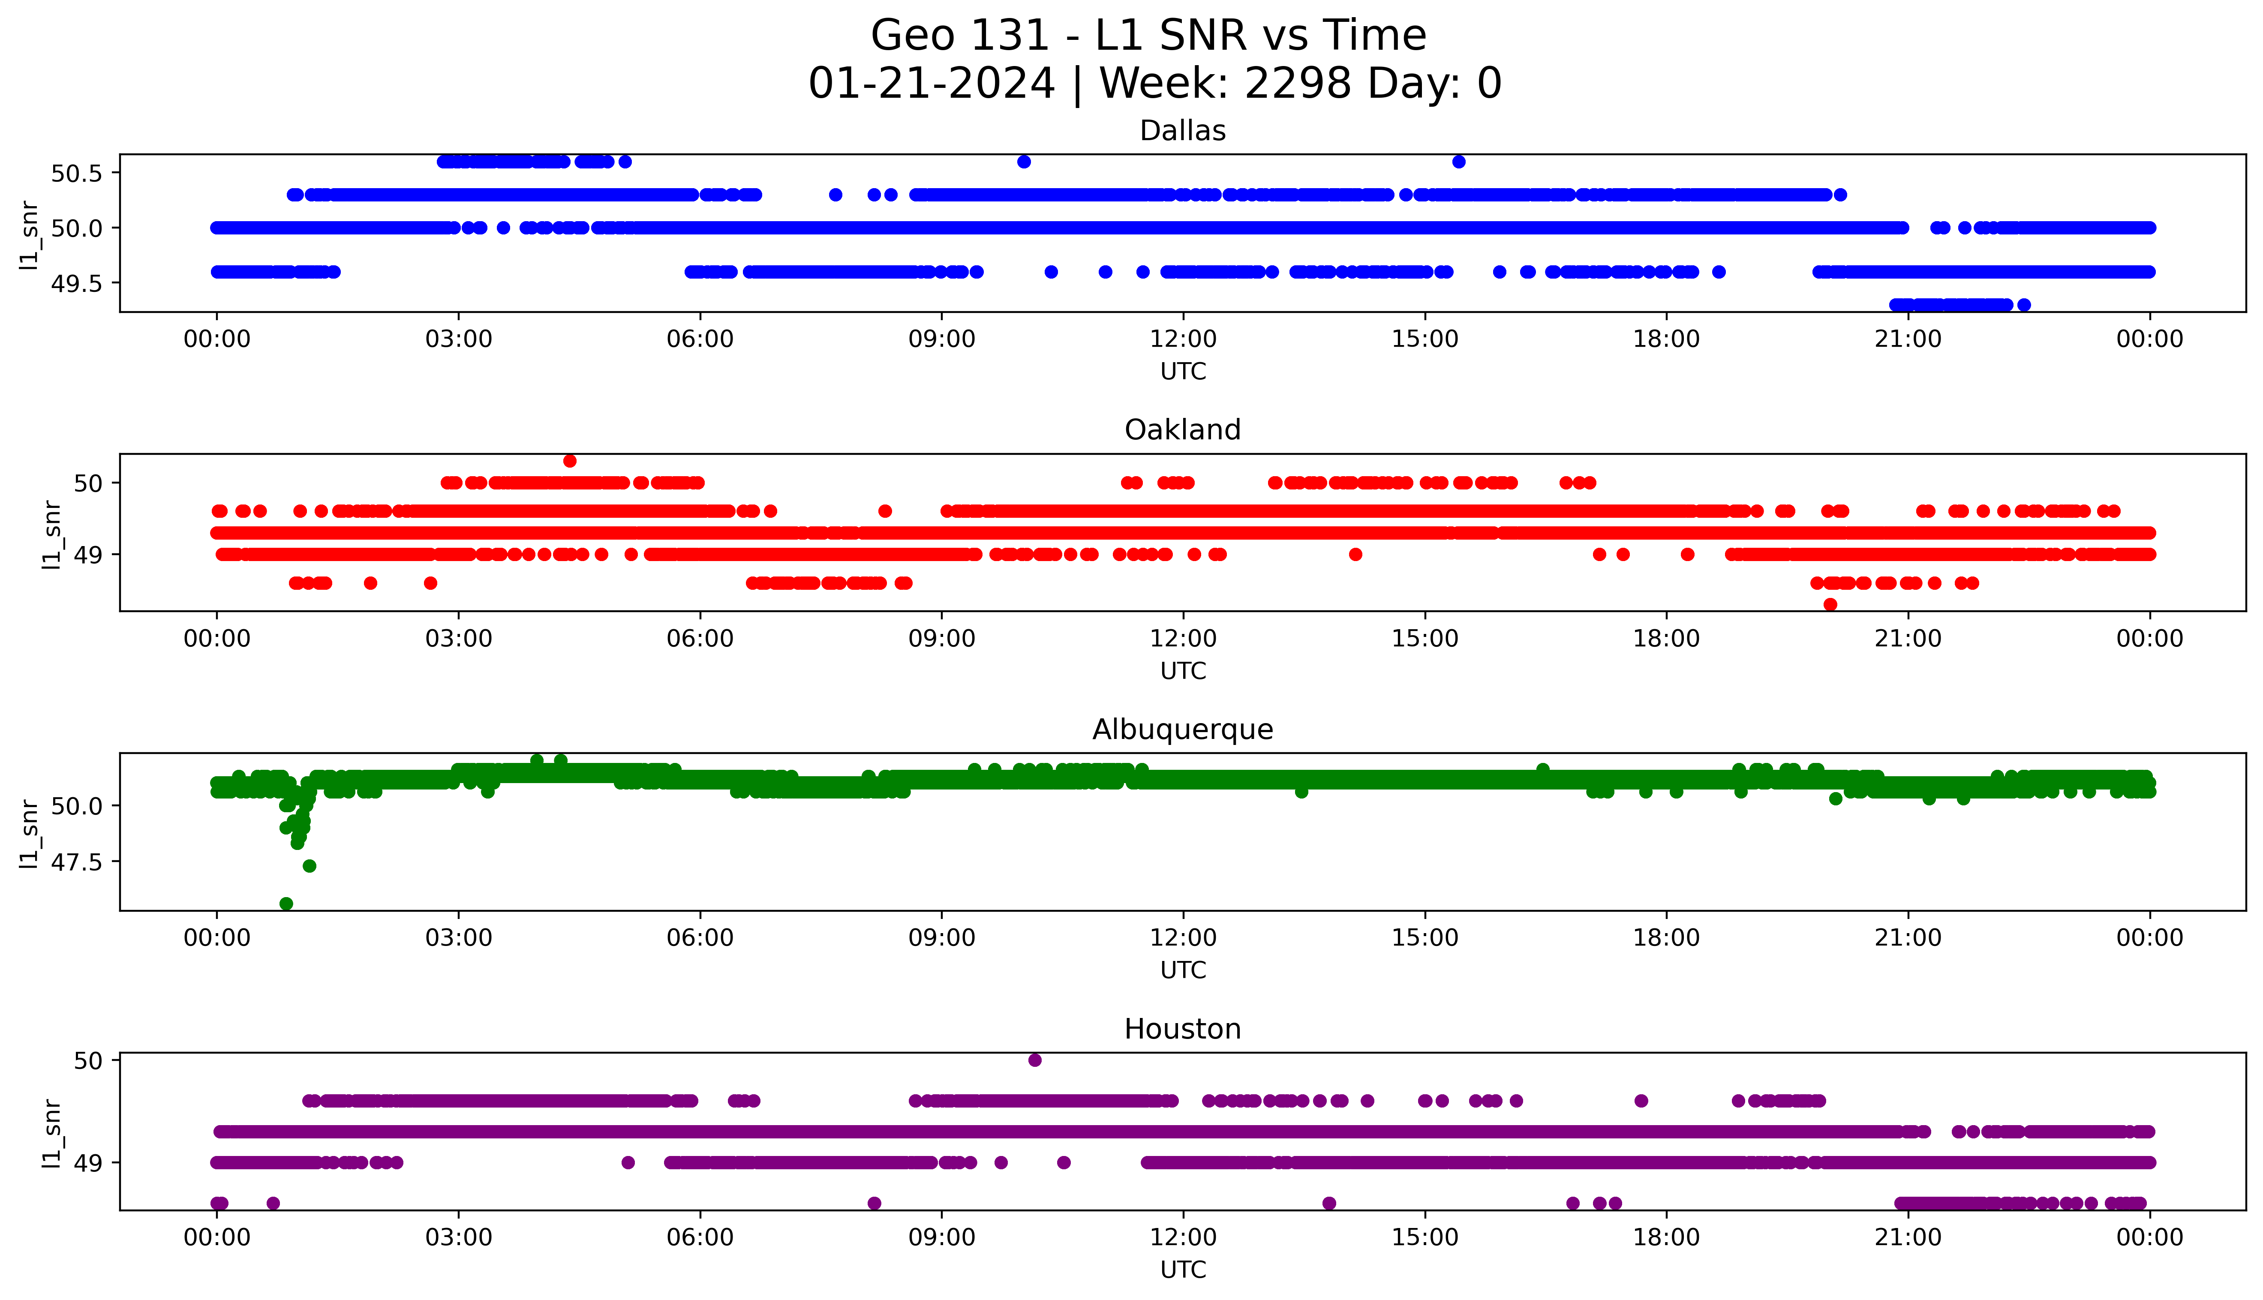This screenshot has height=1300, width=2263.
Task: Click the 49 y-tick on Oakland plot
Action: pos(88,555)
